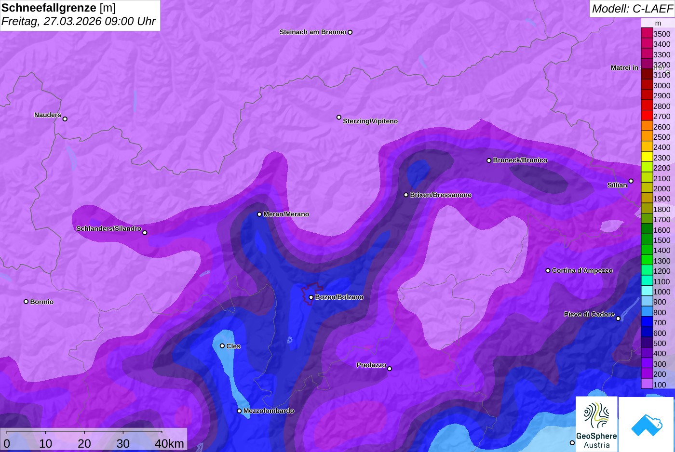Click the Cortina d'Ampezzo name label
Viewport: 675px width, 452px height.
(582, 270)
